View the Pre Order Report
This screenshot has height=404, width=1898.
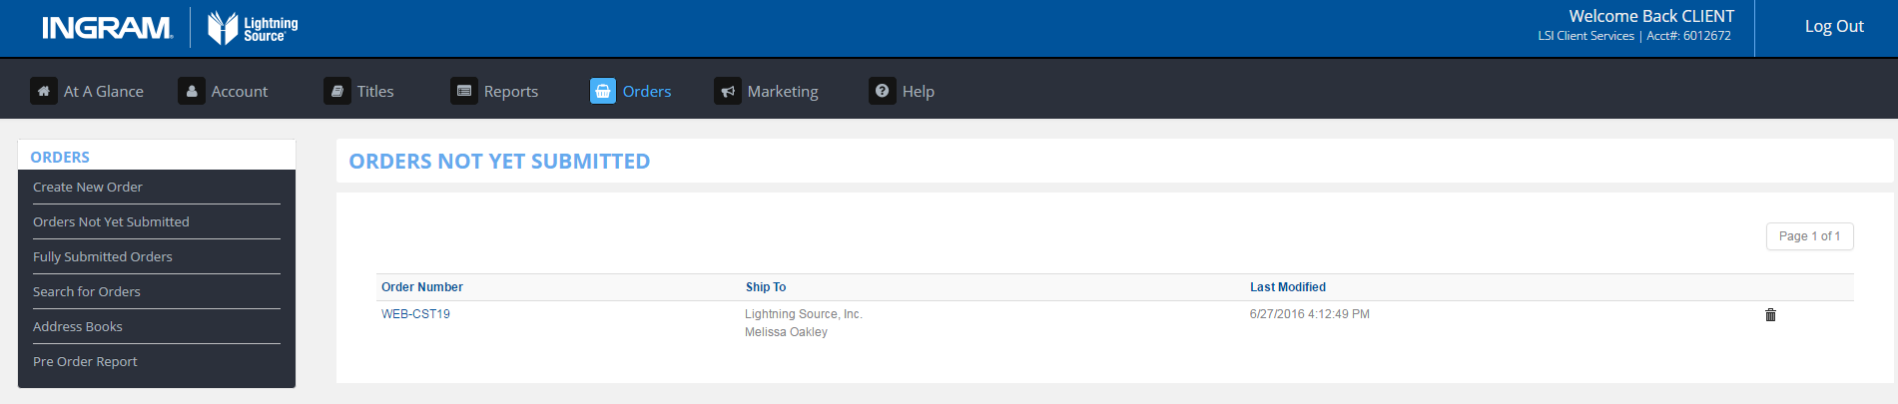click(x=85, y=361)
